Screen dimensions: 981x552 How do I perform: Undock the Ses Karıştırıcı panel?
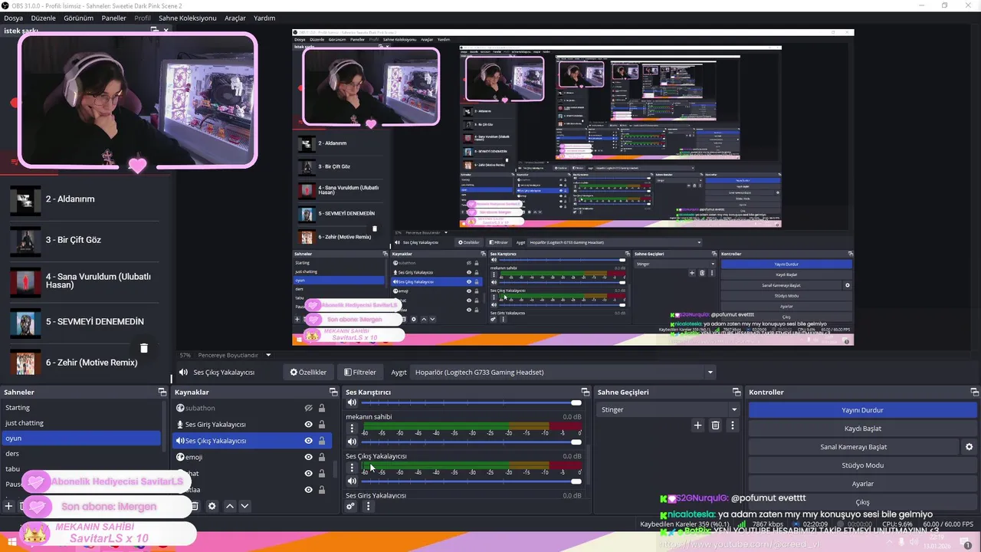[585, 392]
